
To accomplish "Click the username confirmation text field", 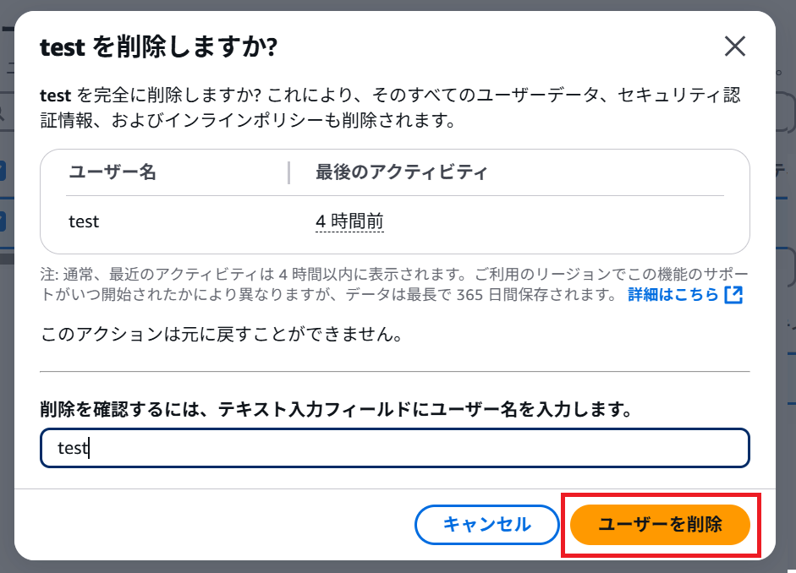I will (394, 448).
